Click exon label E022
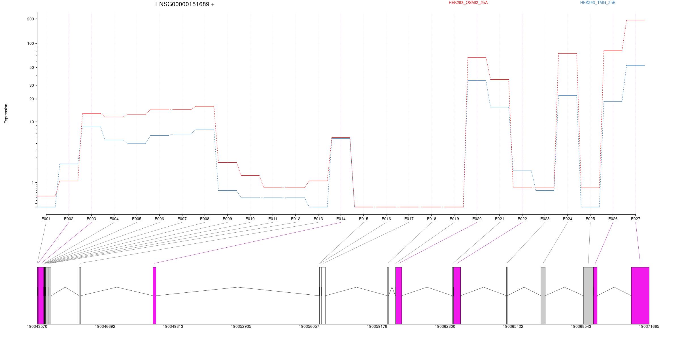Image resolution: width=680 pixels, height=340 pixels. tap(522, 219)
